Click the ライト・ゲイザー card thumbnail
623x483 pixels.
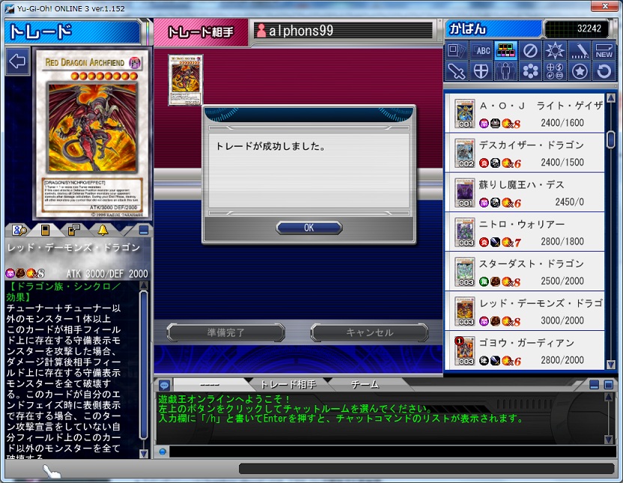[464, 114]
